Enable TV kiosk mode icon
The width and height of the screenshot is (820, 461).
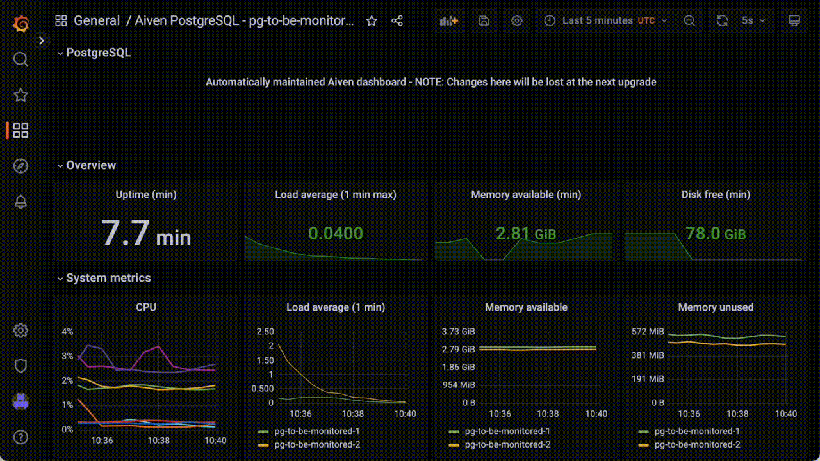click(794, 20)
